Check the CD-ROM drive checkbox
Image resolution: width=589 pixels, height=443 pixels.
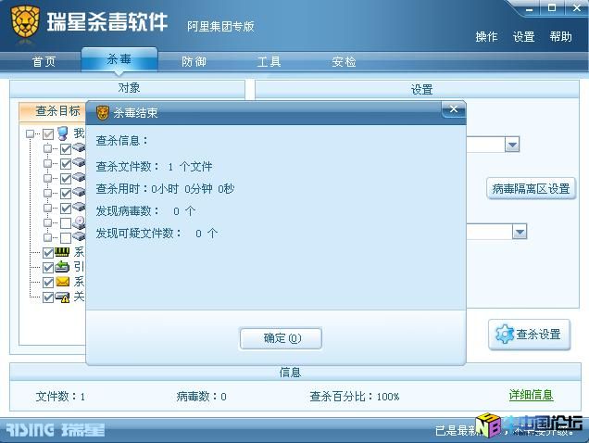pyautogui.click(x=66, y=223)
